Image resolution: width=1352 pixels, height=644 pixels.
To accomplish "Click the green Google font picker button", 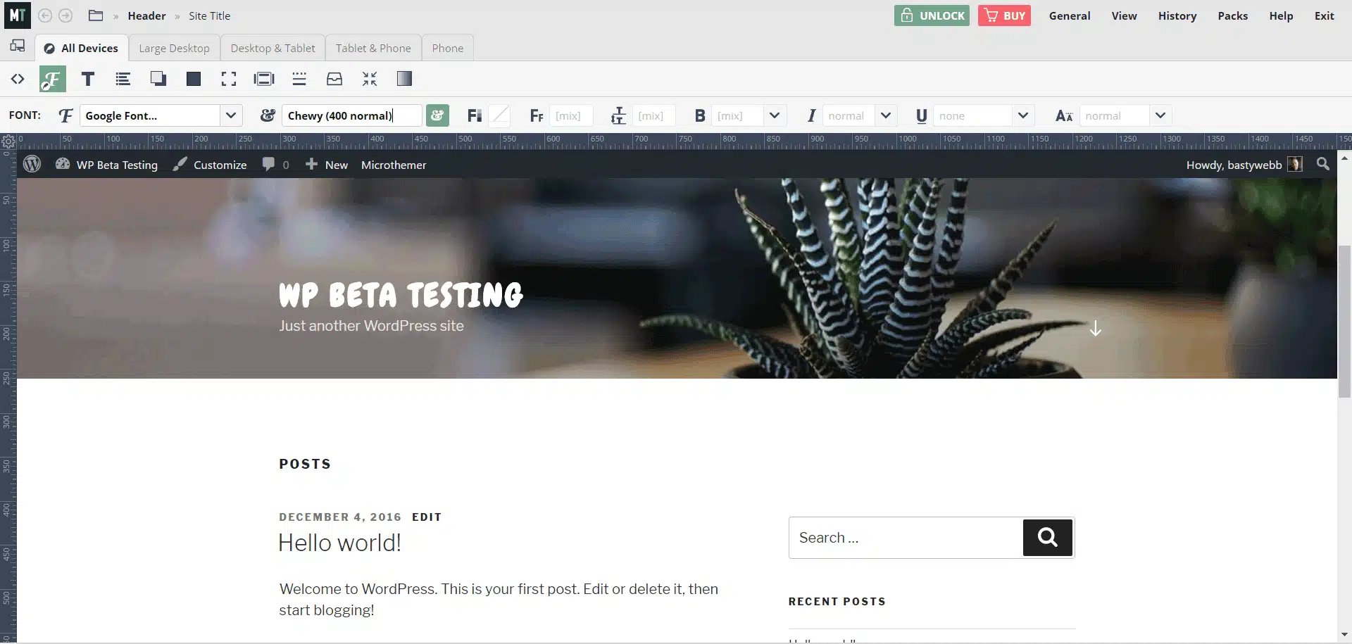I will click(x=437, y=115).
